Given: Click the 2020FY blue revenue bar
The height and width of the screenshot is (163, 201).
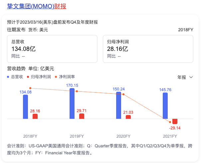Looking at the screenshot, I should click(x=118, y=105).
